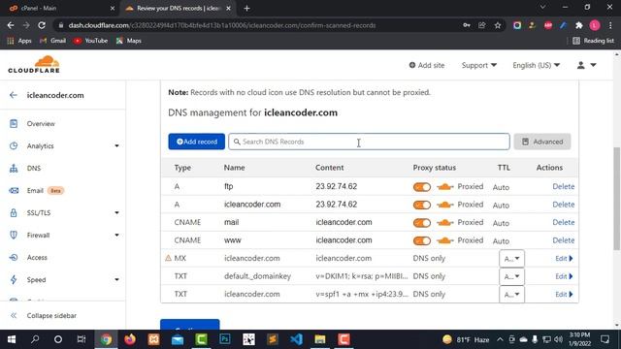Delete the mail CNAME record
Viewport: 621px width, 349px height.
pos(563,222)
